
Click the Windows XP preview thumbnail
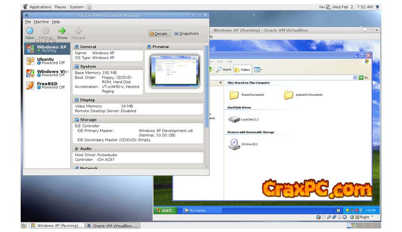(173, 70)
